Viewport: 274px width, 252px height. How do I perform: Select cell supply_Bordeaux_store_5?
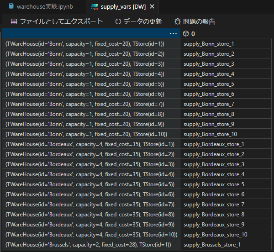point(226,184)
